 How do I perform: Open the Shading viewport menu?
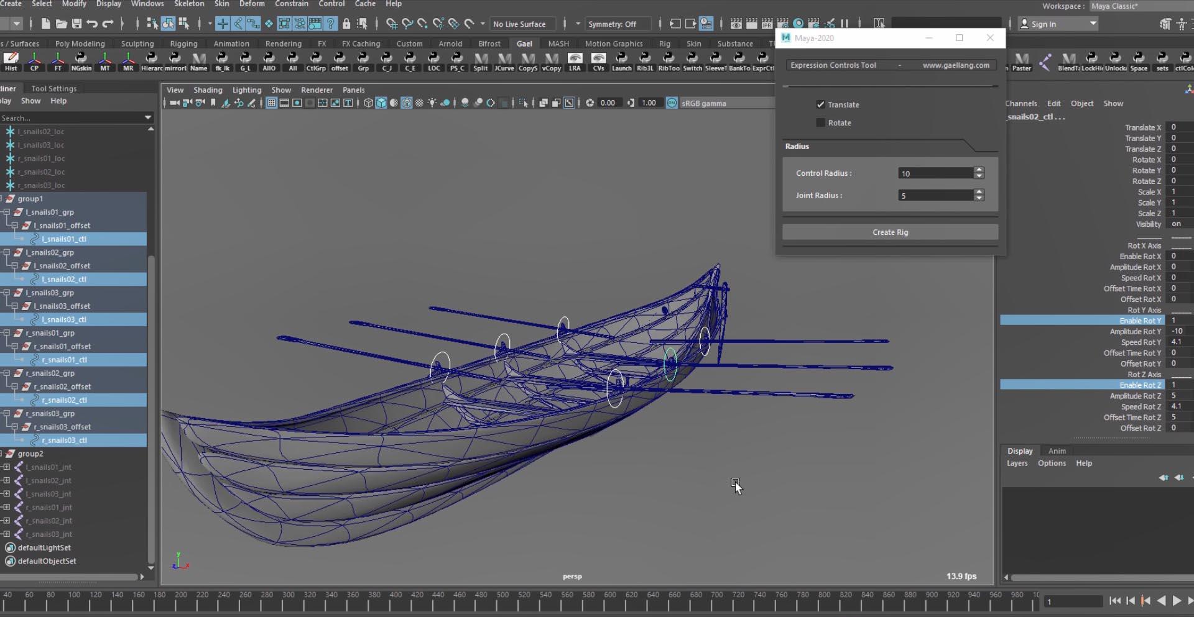pyautogui.click(x=207, y=90)
